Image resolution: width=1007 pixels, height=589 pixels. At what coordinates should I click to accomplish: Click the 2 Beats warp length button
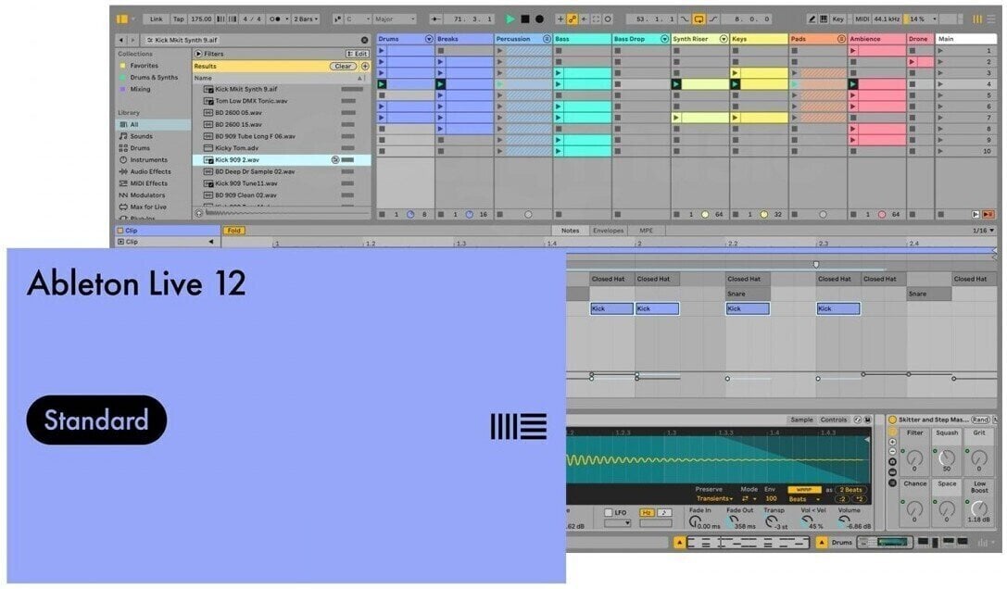(x=851, y=489)
